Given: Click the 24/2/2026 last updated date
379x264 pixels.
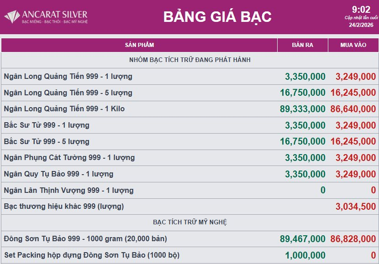Looking at the screenshot, I should [361, 25].
